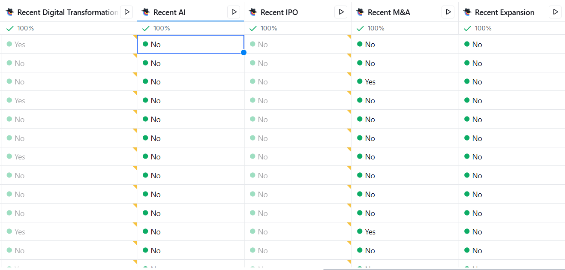The height and width of the screenshot is (270, 565).
Task: Select the Recent Expansion column header title
Action: pyautogui.click(x=505, y=12)
